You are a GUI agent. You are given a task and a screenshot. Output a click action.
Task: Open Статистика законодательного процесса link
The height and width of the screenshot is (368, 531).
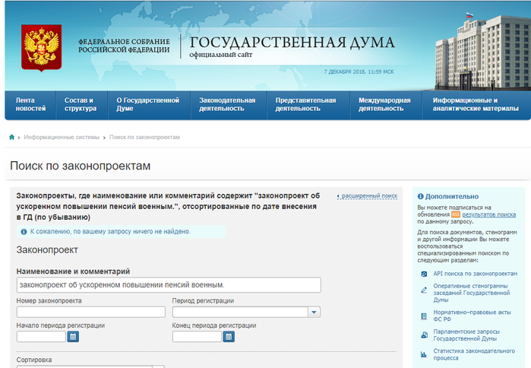coord(474,354)
